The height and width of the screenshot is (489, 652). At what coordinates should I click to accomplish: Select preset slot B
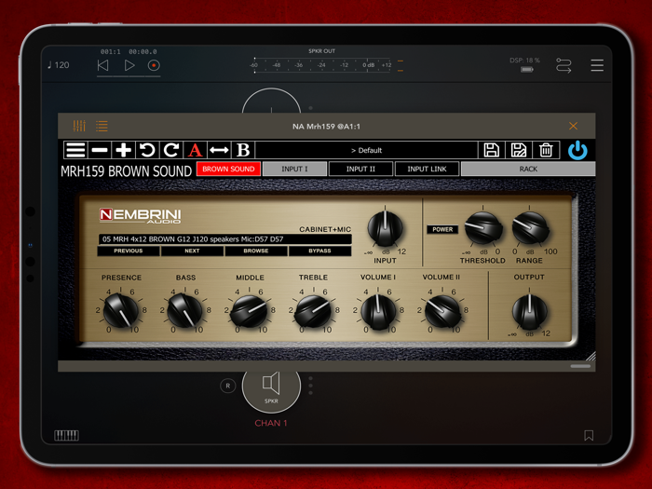point(243,150)
